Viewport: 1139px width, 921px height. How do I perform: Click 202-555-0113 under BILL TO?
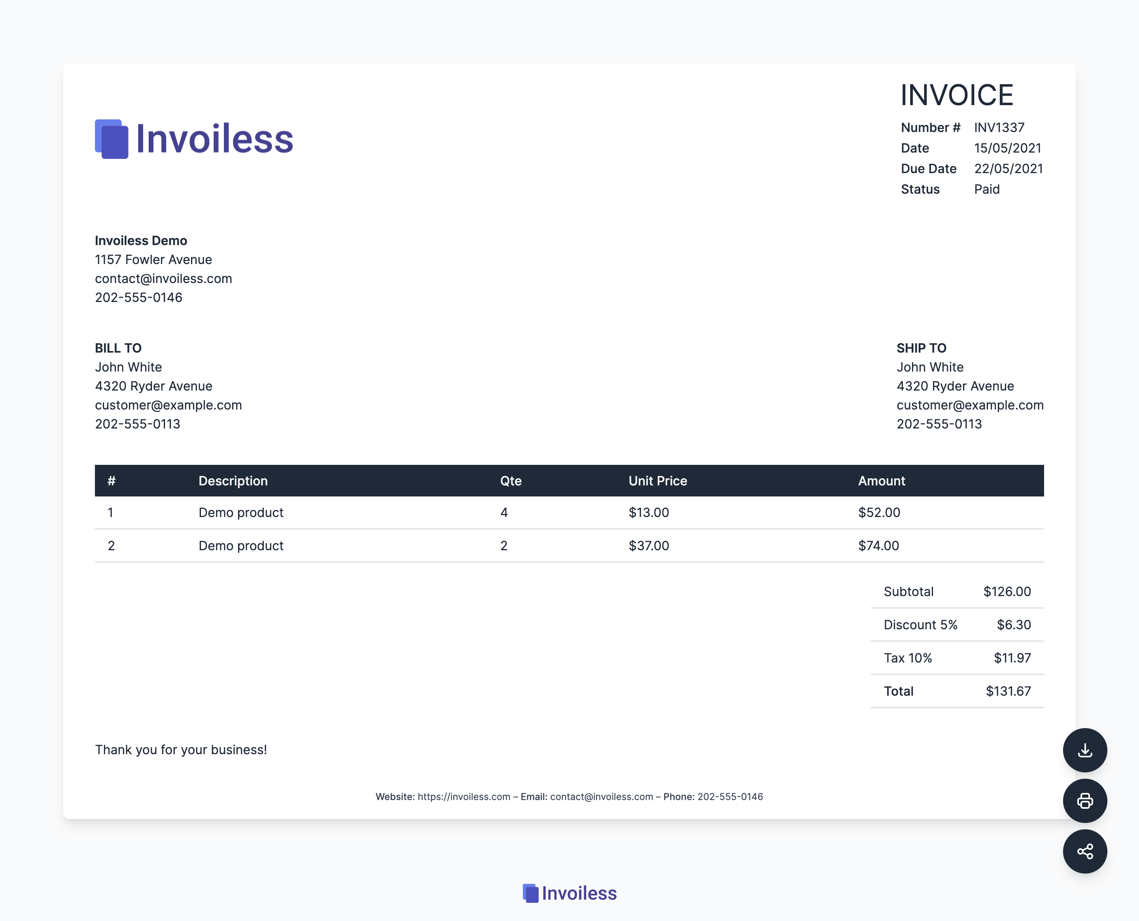[138, 424]
